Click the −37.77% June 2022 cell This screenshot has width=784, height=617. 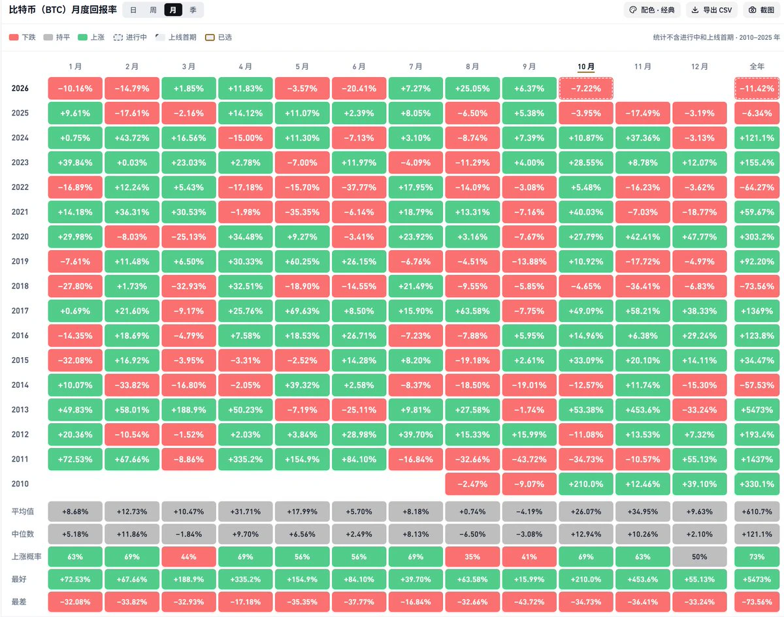359,187
